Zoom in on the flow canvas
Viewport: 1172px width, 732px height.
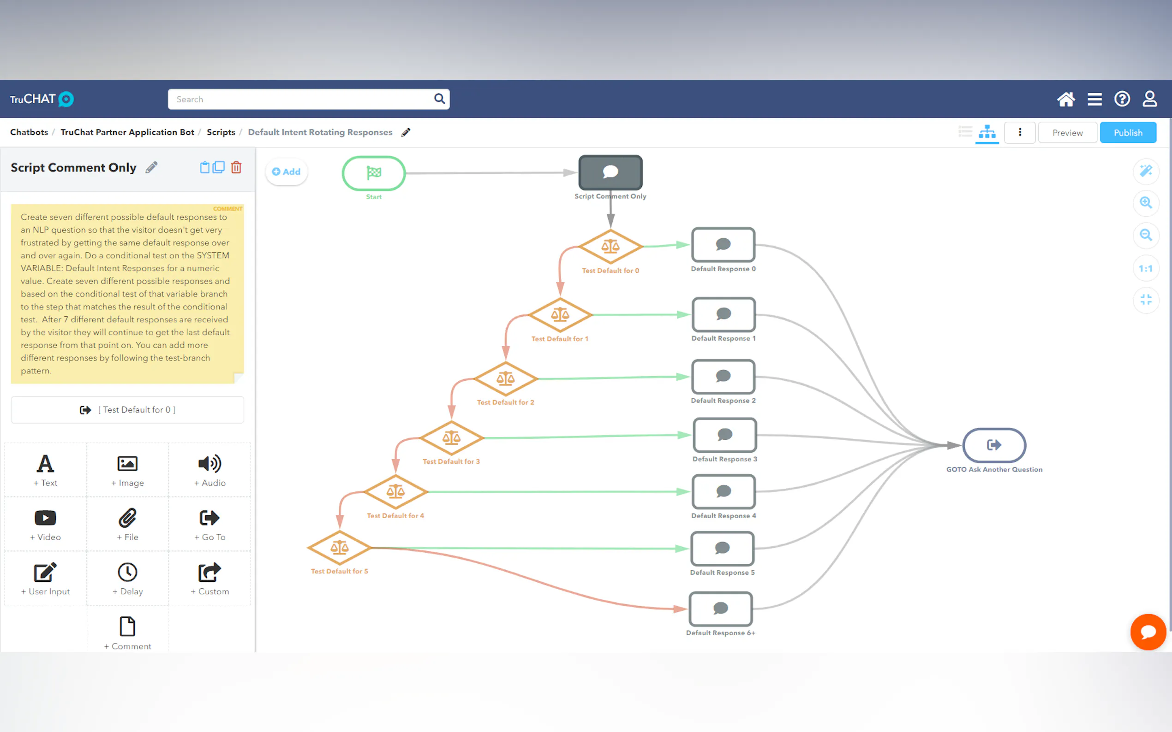[1145, 203]
